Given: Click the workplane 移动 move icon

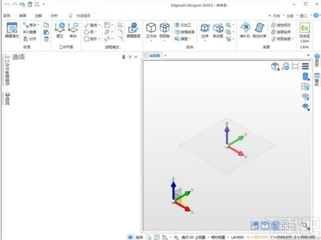Looking at the screenshot, I should 73,30.
